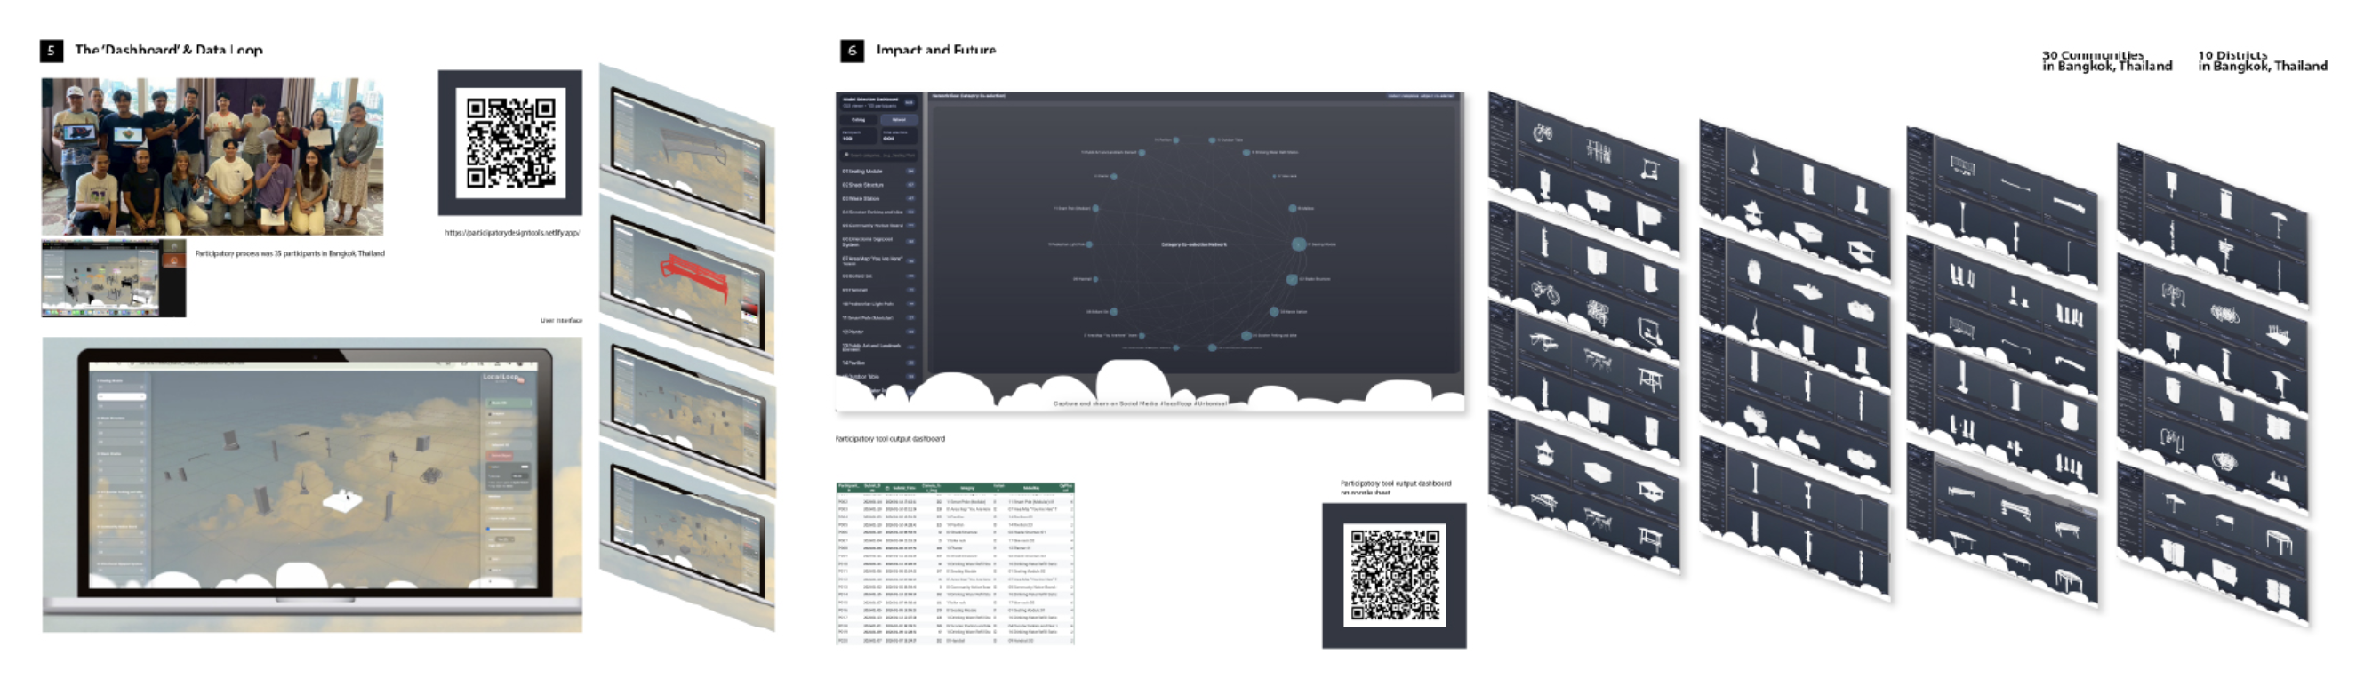Screen dimensions: 2356x679
Task: Select the 02 Shade Structure category row
Action: tap(879, 186)
